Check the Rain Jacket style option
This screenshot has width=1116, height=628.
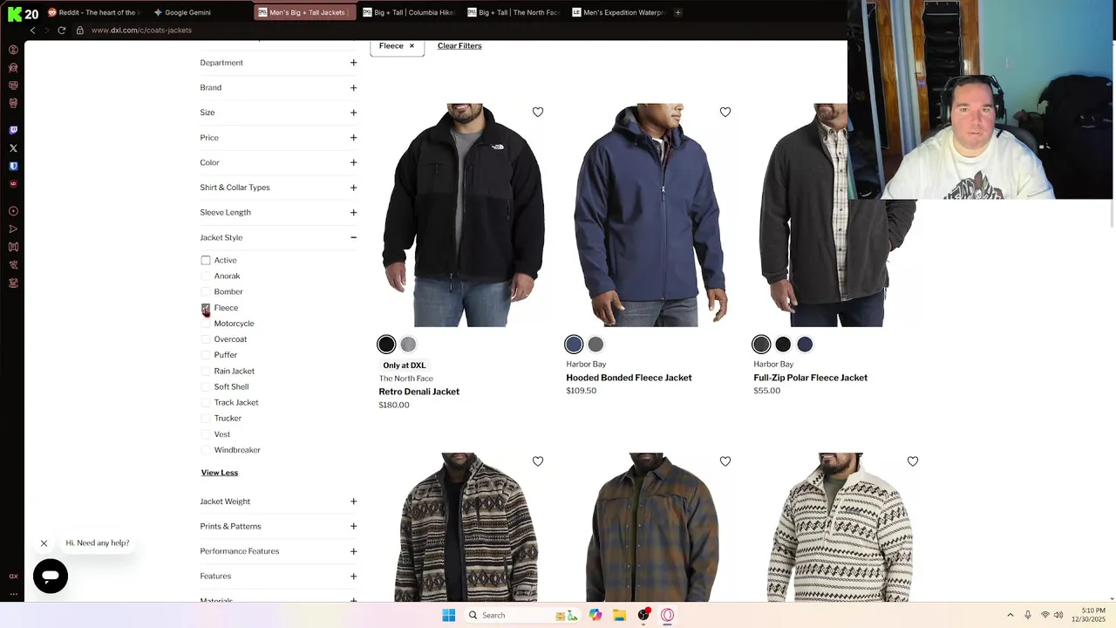tap(206, 372)
